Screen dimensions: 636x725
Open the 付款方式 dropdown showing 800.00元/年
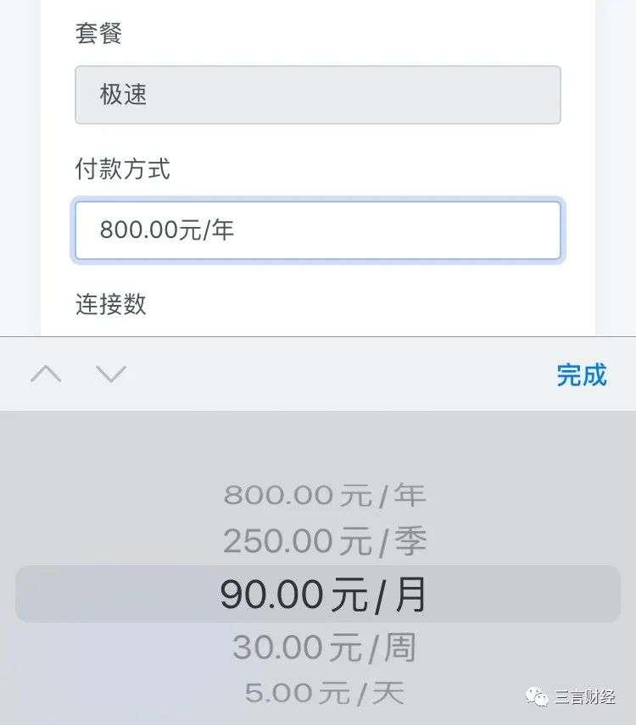(318, 230)
